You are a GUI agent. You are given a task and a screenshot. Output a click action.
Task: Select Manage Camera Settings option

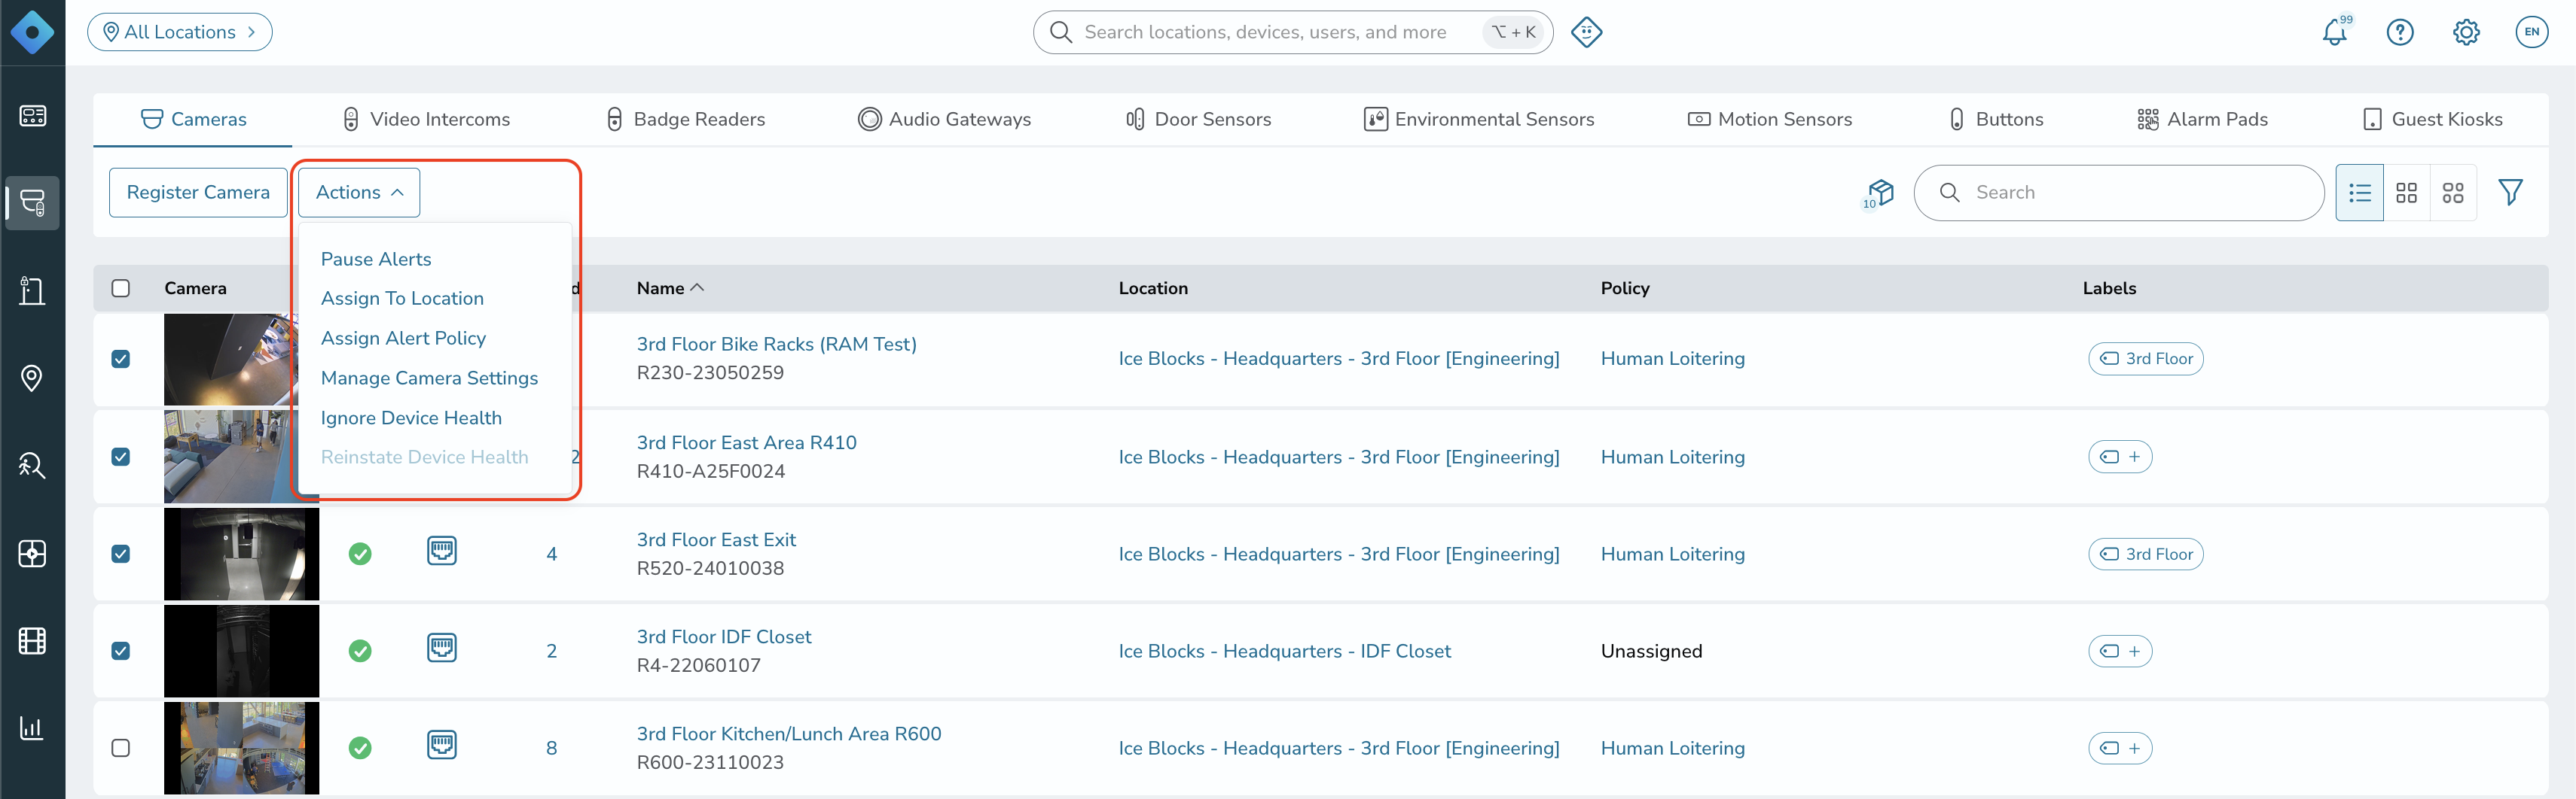[x=429, y=378]
